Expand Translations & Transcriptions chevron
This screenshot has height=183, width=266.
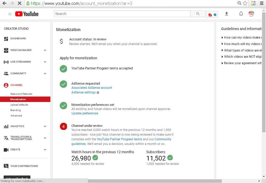[x=45, y=138]
